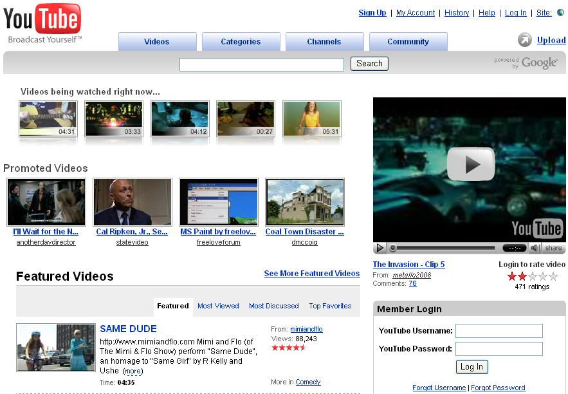Open the Comedy category link

pos(308,382)
